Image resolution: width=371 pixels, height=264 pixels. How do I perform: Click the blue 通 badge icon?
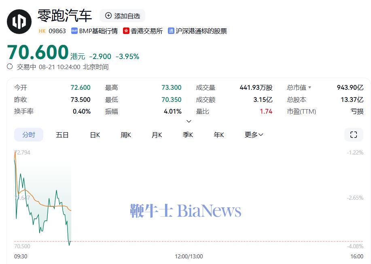[171, 31]
